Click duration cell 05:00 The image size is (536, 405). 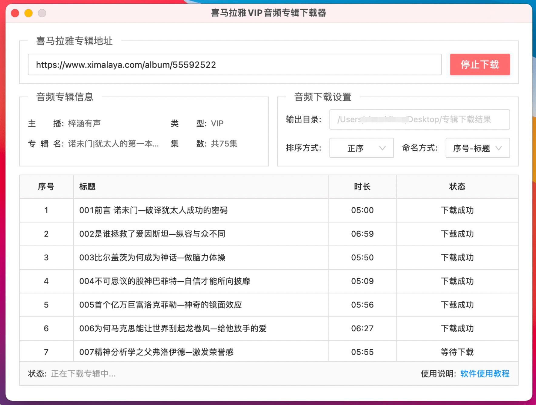pos(362,210)
